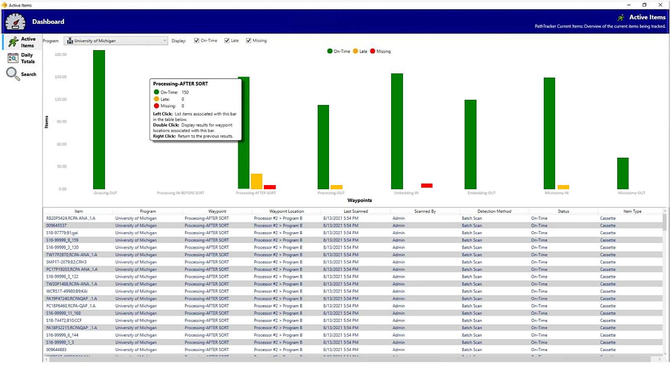Viewport: 670px width, 365px height.
Task: Click the green Embedding-IN chart bar
Action: 397,131
